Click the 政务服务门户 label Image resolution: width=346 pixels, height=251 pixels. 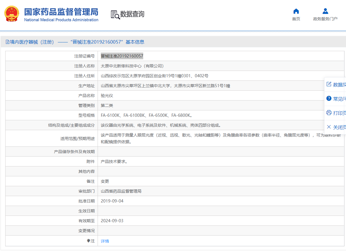325,19
